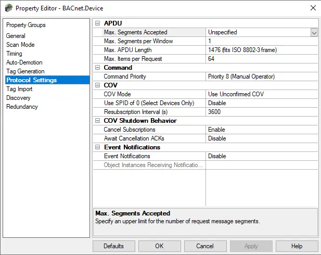
Task: Select the Max. Segments per Window label
Action: coord(138,41)
